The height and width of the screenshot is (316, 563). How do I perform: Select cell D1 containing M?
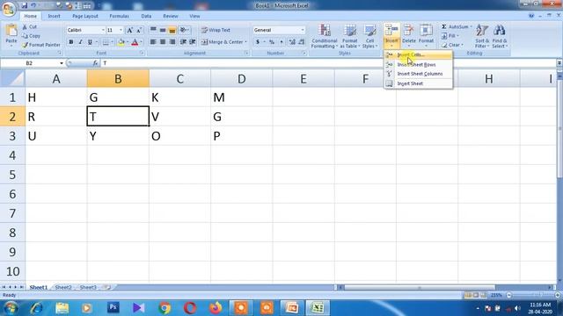coord(242,97)
